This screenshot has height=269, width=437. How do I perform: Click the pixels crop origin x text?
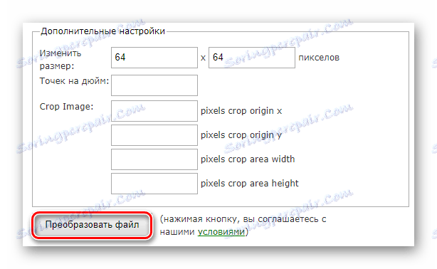click(241, 111)
